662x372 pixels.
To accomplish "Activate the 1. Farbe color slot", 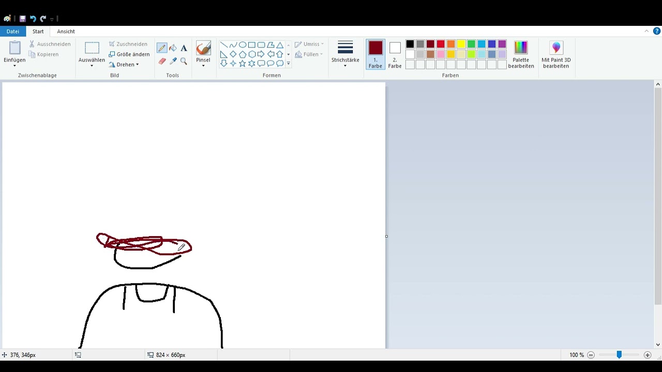I will [x=375, y=55].
